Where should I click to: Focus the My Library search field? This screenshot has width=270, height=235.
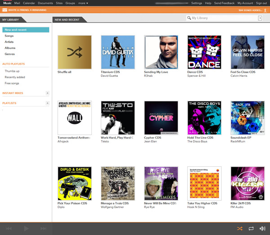coord(225,18)
